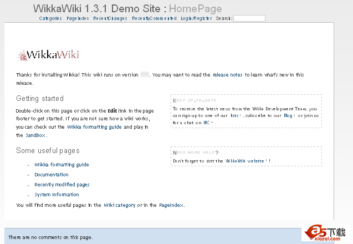Click the 'Need more help?' box heading

(196, 152)
